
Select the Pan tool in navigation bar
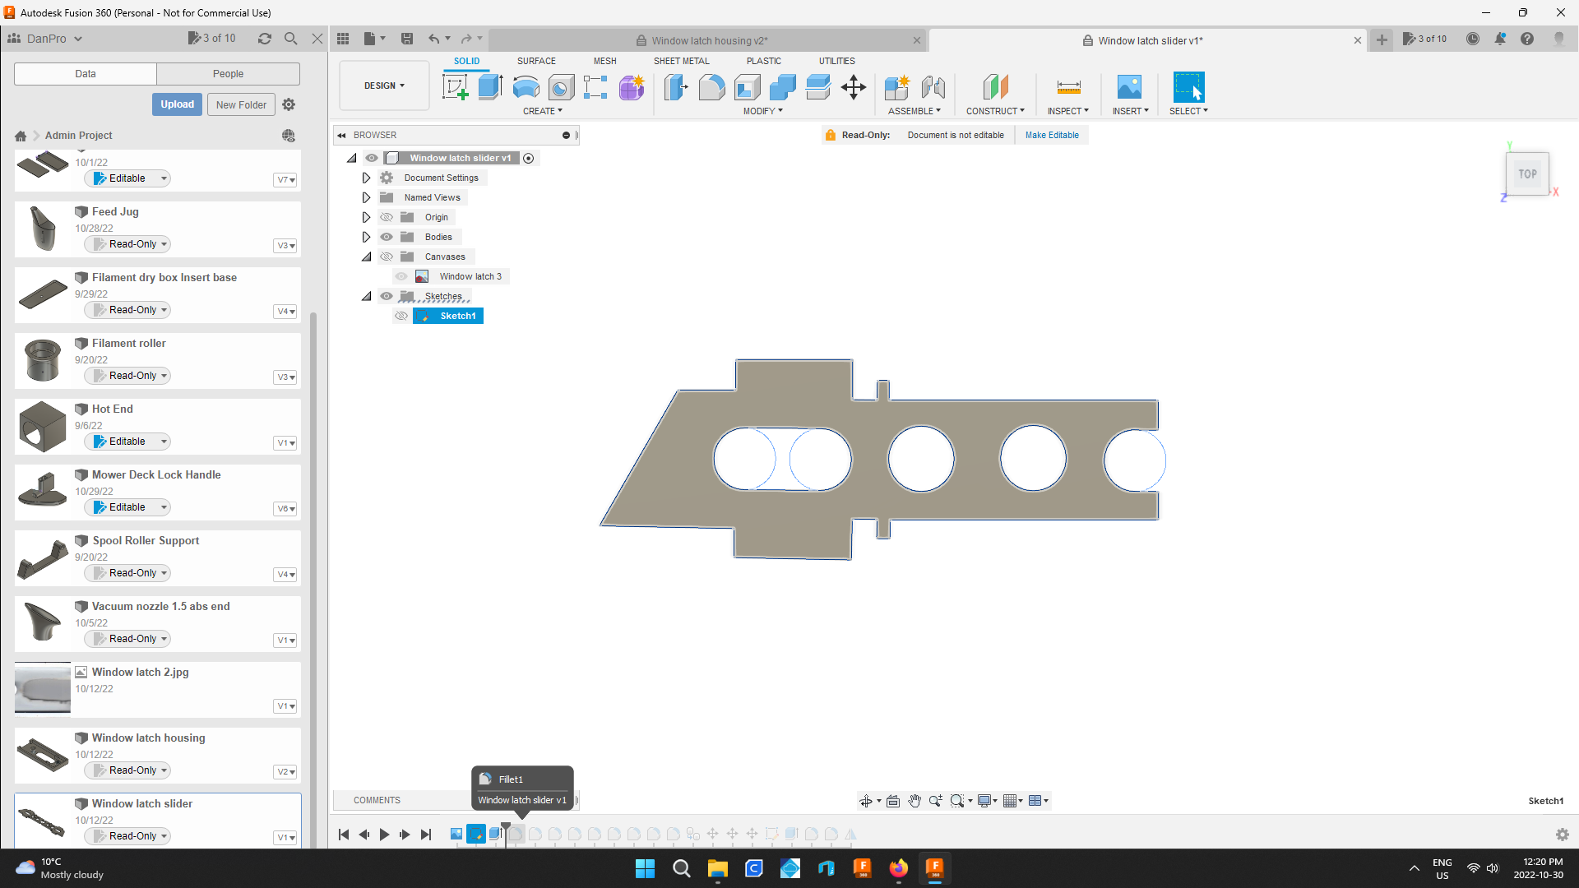click(914, 800)
